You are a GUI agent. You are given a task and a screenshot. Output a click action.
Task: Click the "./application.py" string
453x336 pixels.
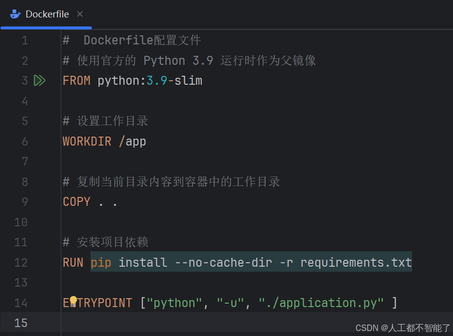pyautogui.click(x=319, y=303)
